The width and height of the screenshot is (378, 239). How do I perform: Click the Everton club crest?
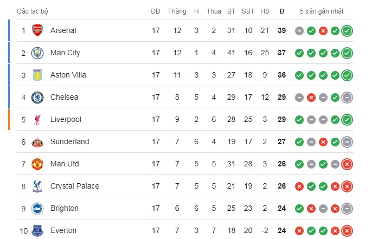click(37, 230)
